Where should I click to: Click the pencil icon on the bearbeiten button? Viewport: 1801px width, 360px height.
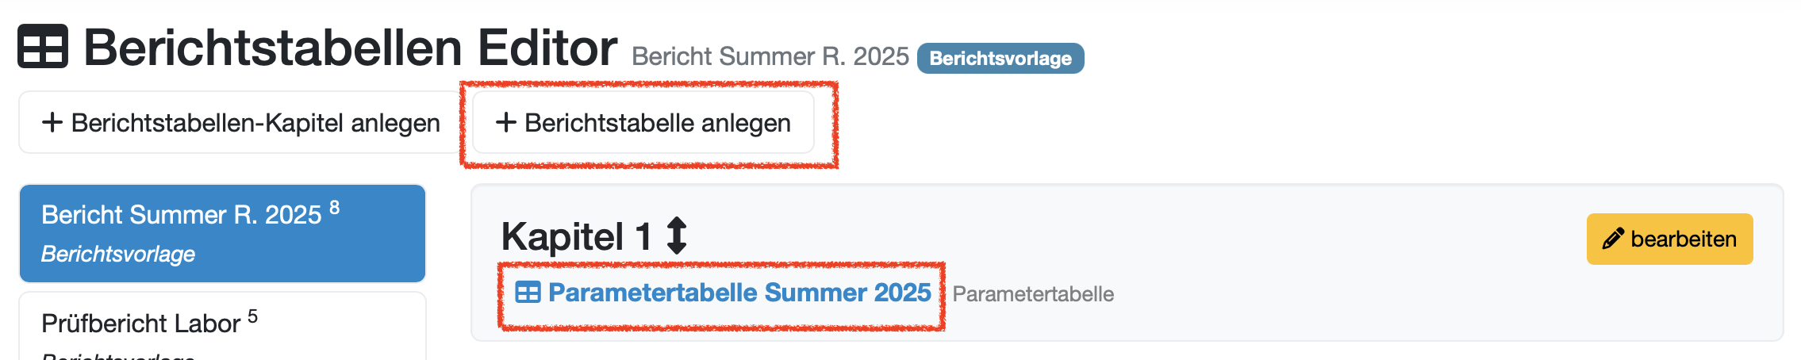point(1612,239)
